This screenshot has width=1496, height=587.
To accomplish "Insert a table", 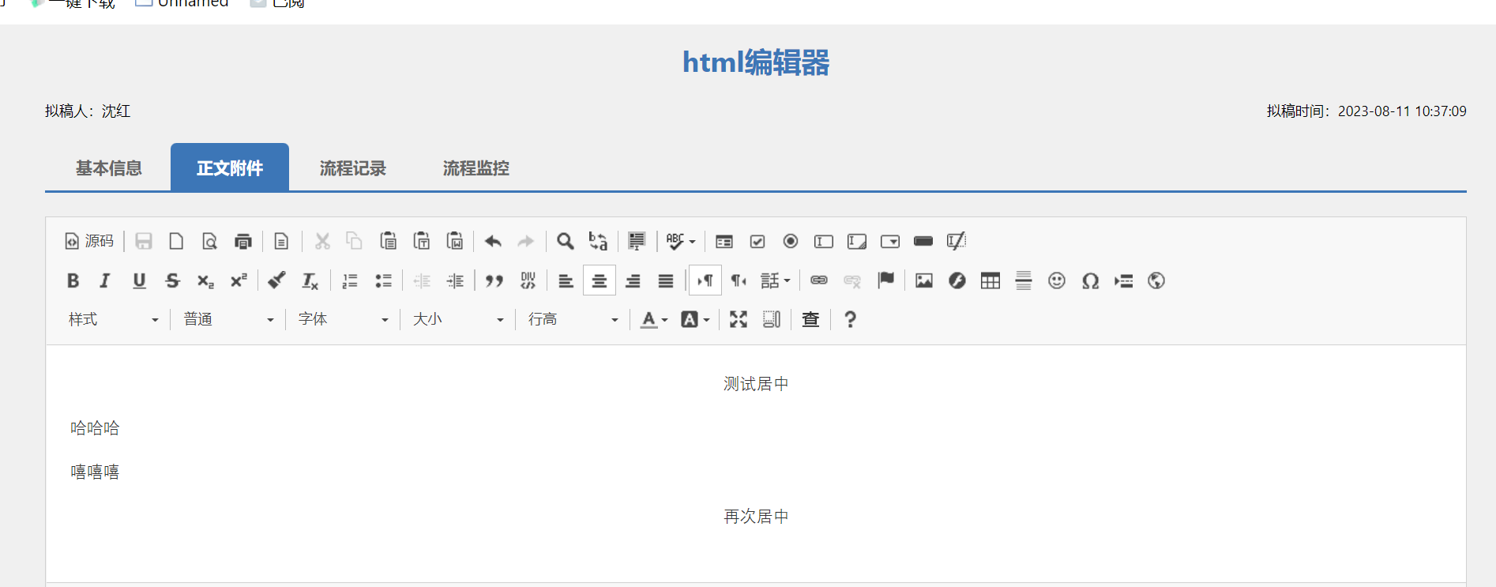I will coord(990,280).
